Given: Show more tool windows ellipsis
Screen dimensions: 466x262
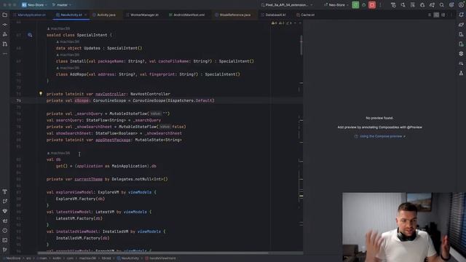Looking at the screenshot, I should (x=5, y=54).
